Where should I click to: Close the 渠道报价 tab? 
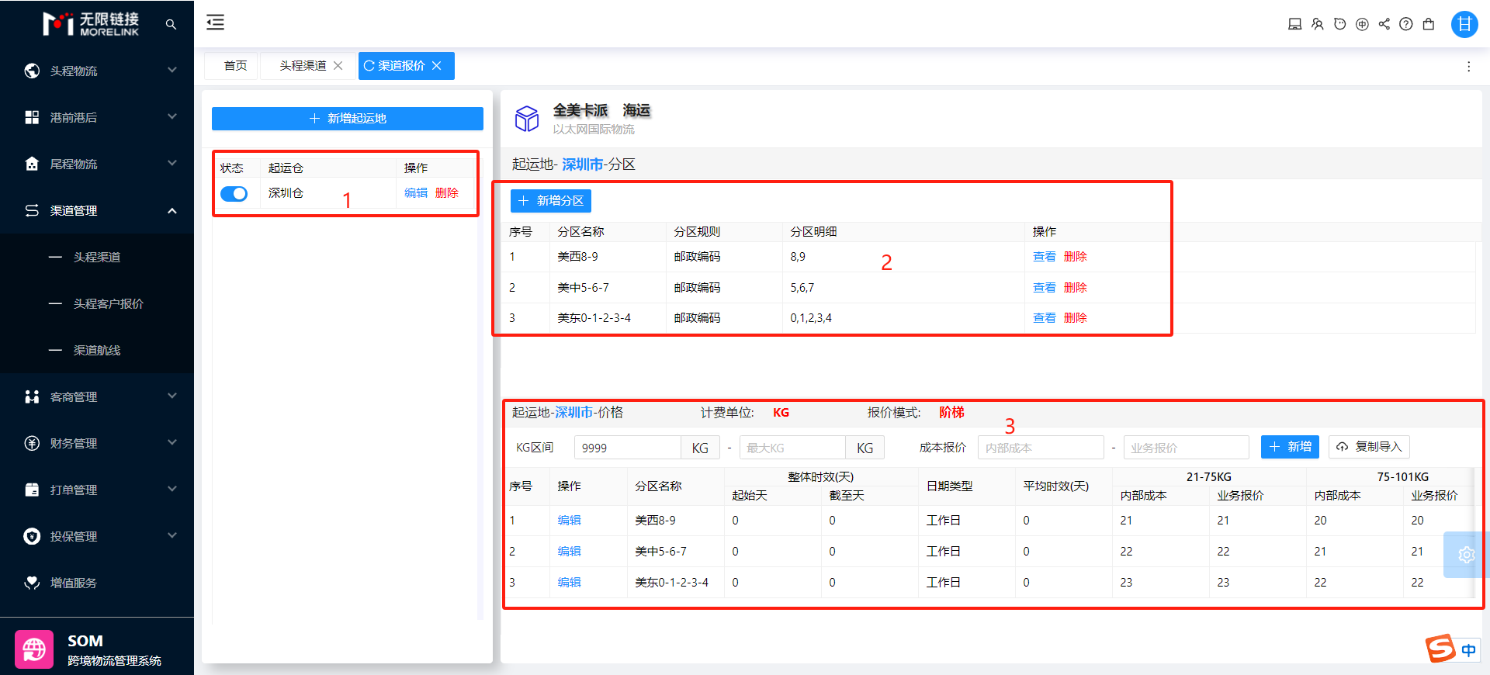[437, 66]
